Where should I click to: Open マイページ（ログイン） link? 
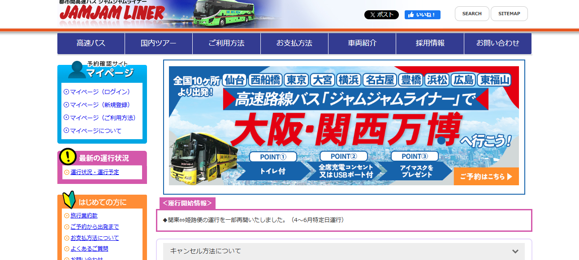(100, 92)
